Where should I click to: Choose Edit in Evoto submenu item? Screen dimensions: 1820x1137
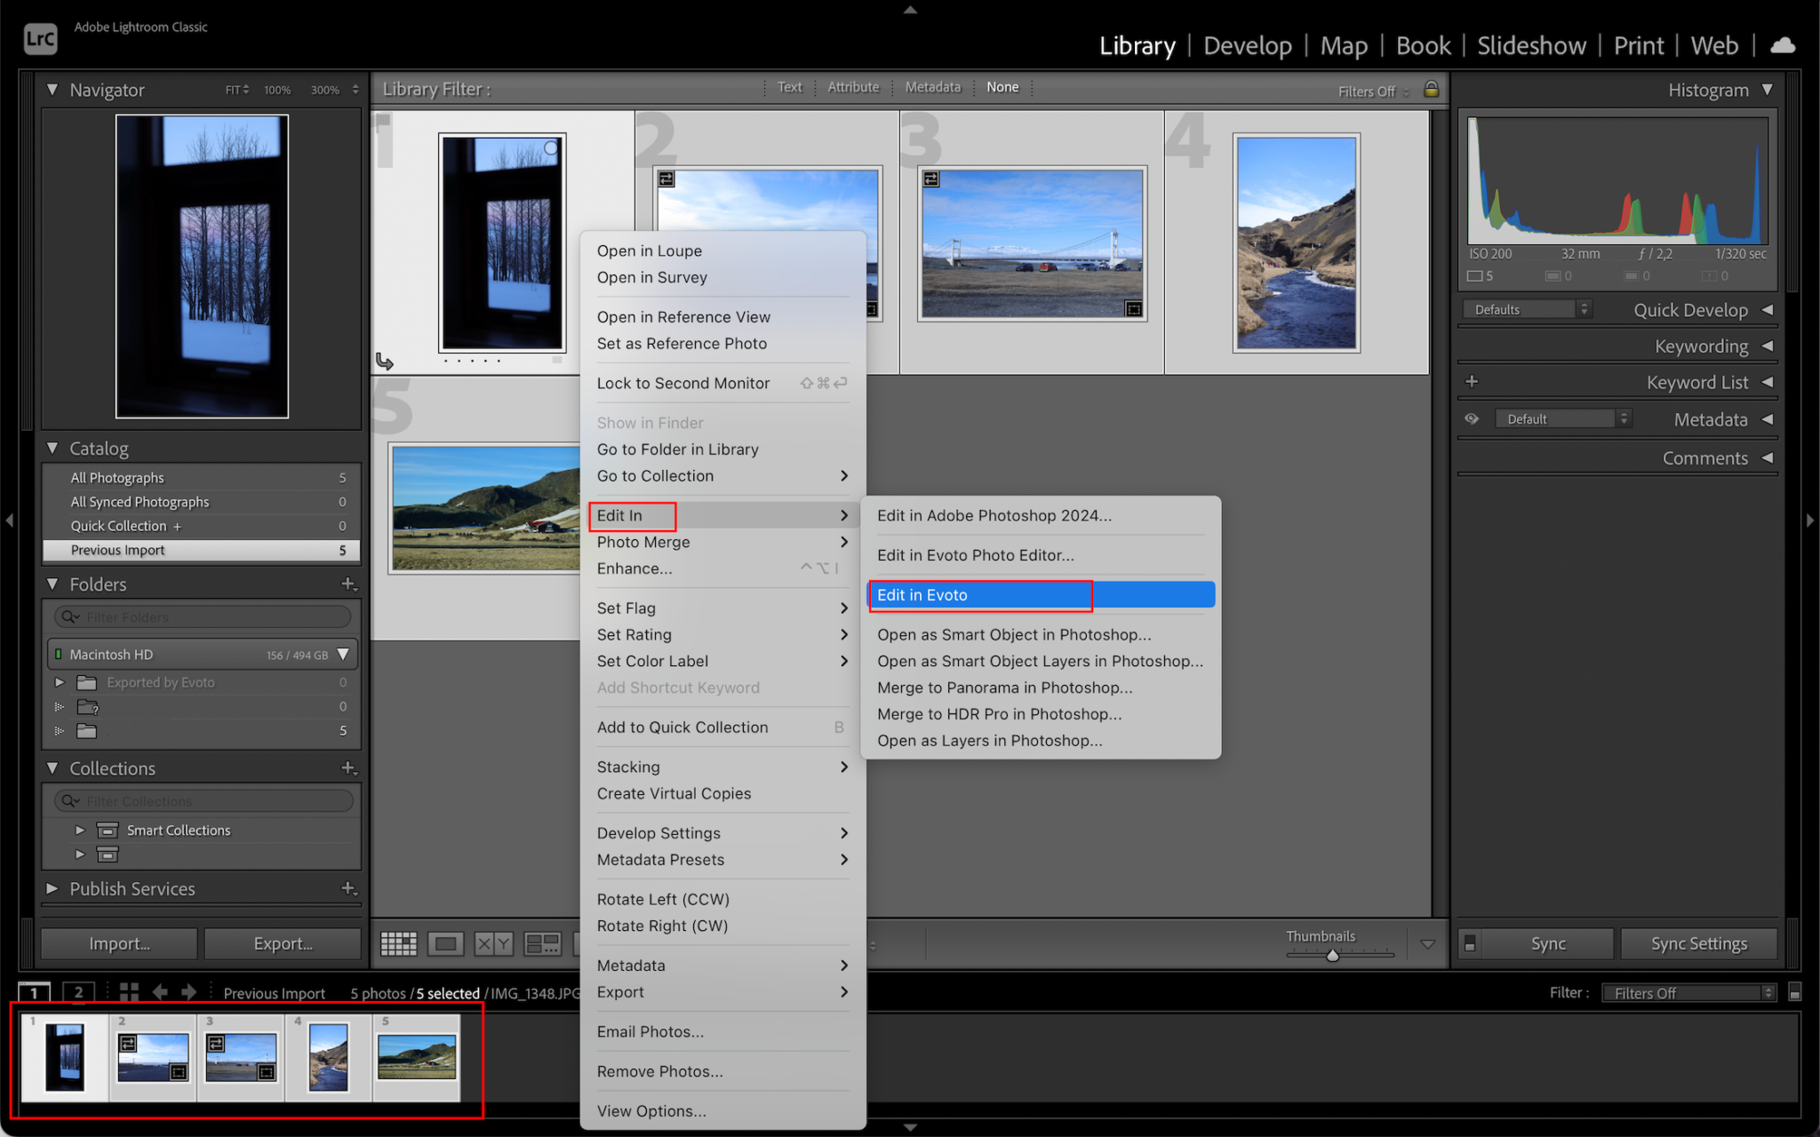tap(1041, 594)
